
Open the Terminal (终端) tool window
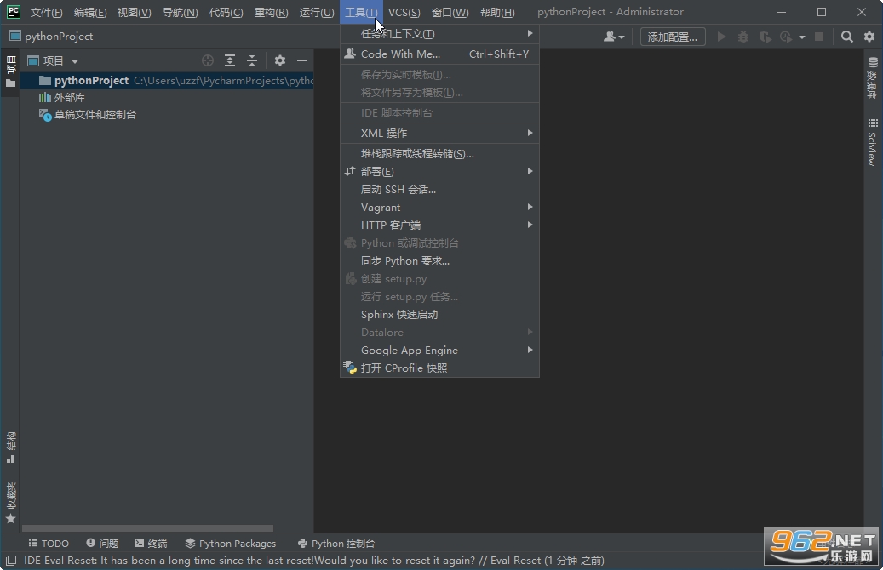pos(151,544)
